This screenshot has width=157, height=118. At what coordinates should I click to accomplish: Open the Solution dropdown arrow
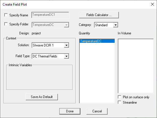pyautogui.click(x=66, y=45)
